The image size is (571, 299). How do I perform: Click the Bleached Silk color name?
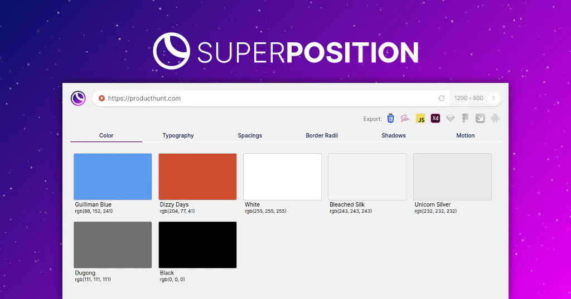point(347,204)
